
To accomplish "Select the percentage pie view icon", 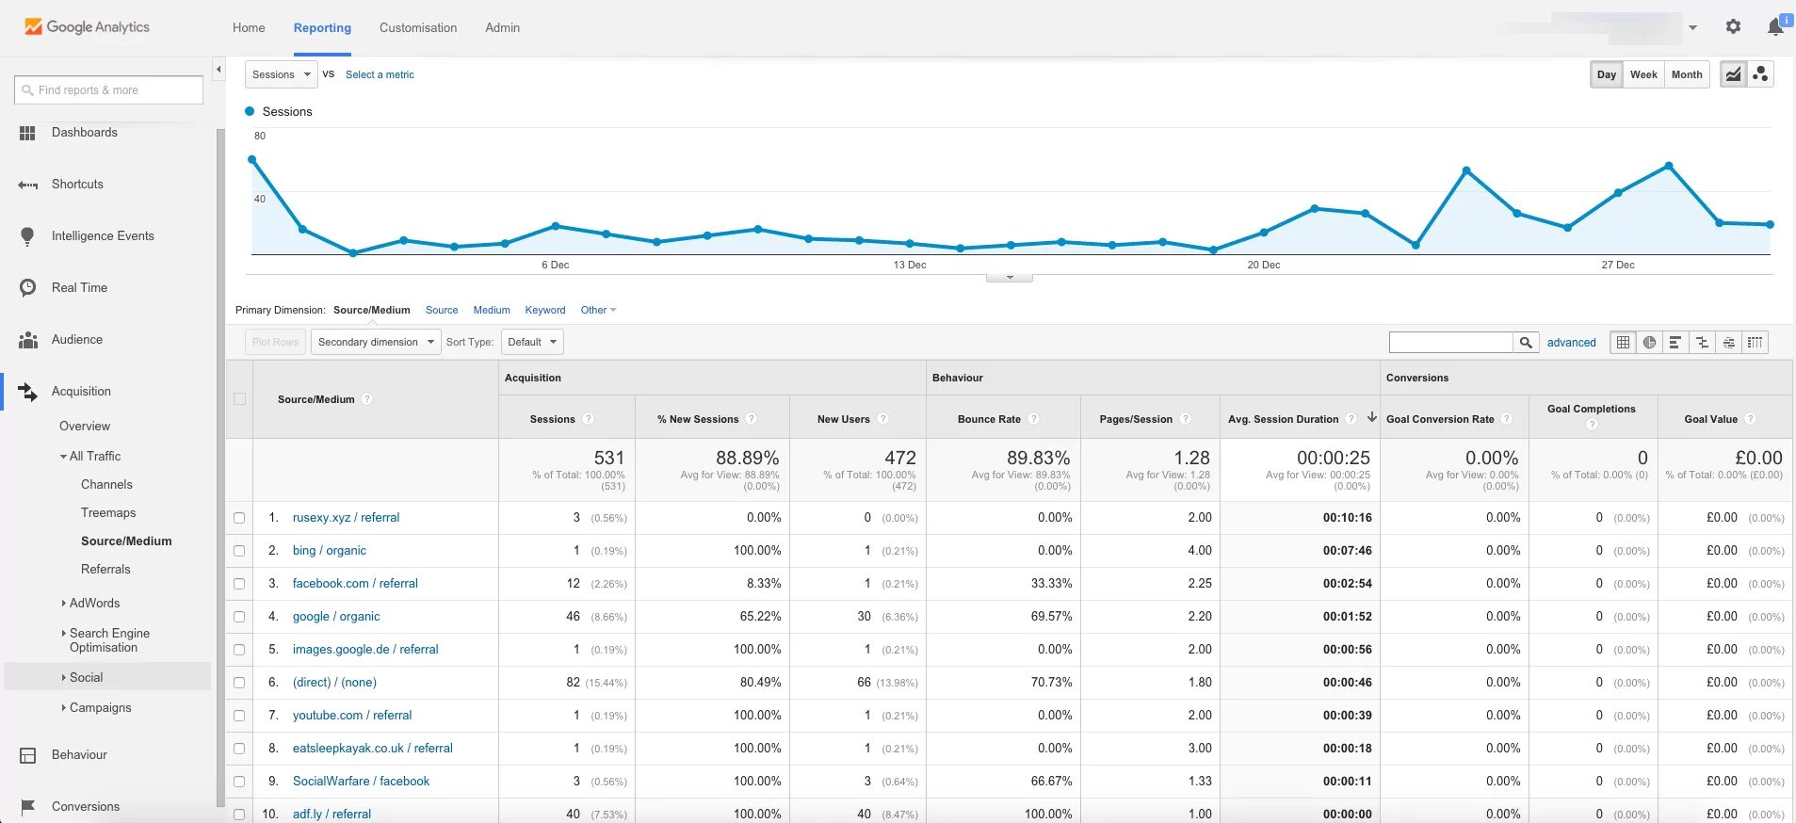I will point(1649,343).
